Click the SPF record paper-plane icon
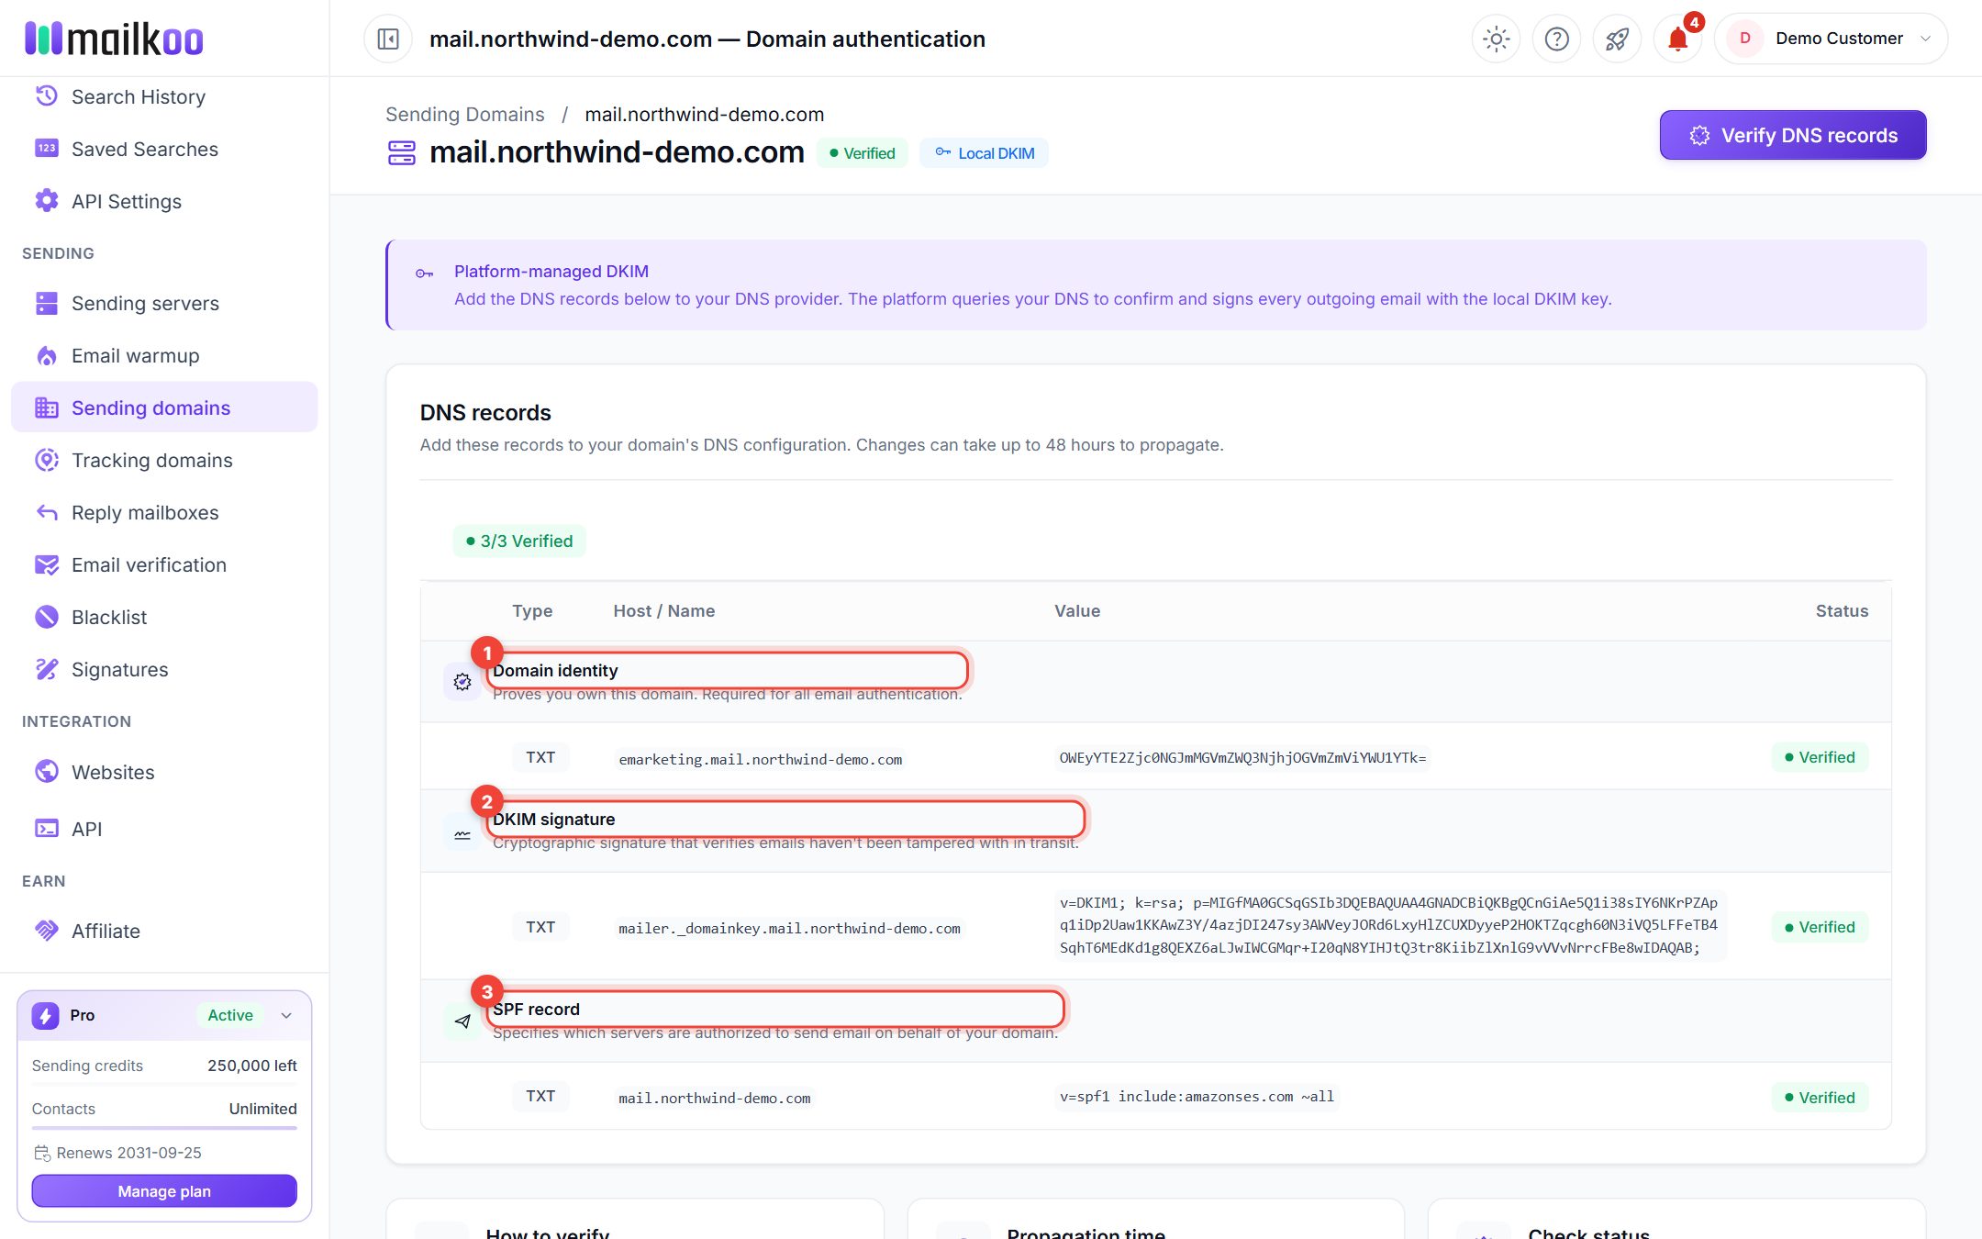 tap(462, 1021)
